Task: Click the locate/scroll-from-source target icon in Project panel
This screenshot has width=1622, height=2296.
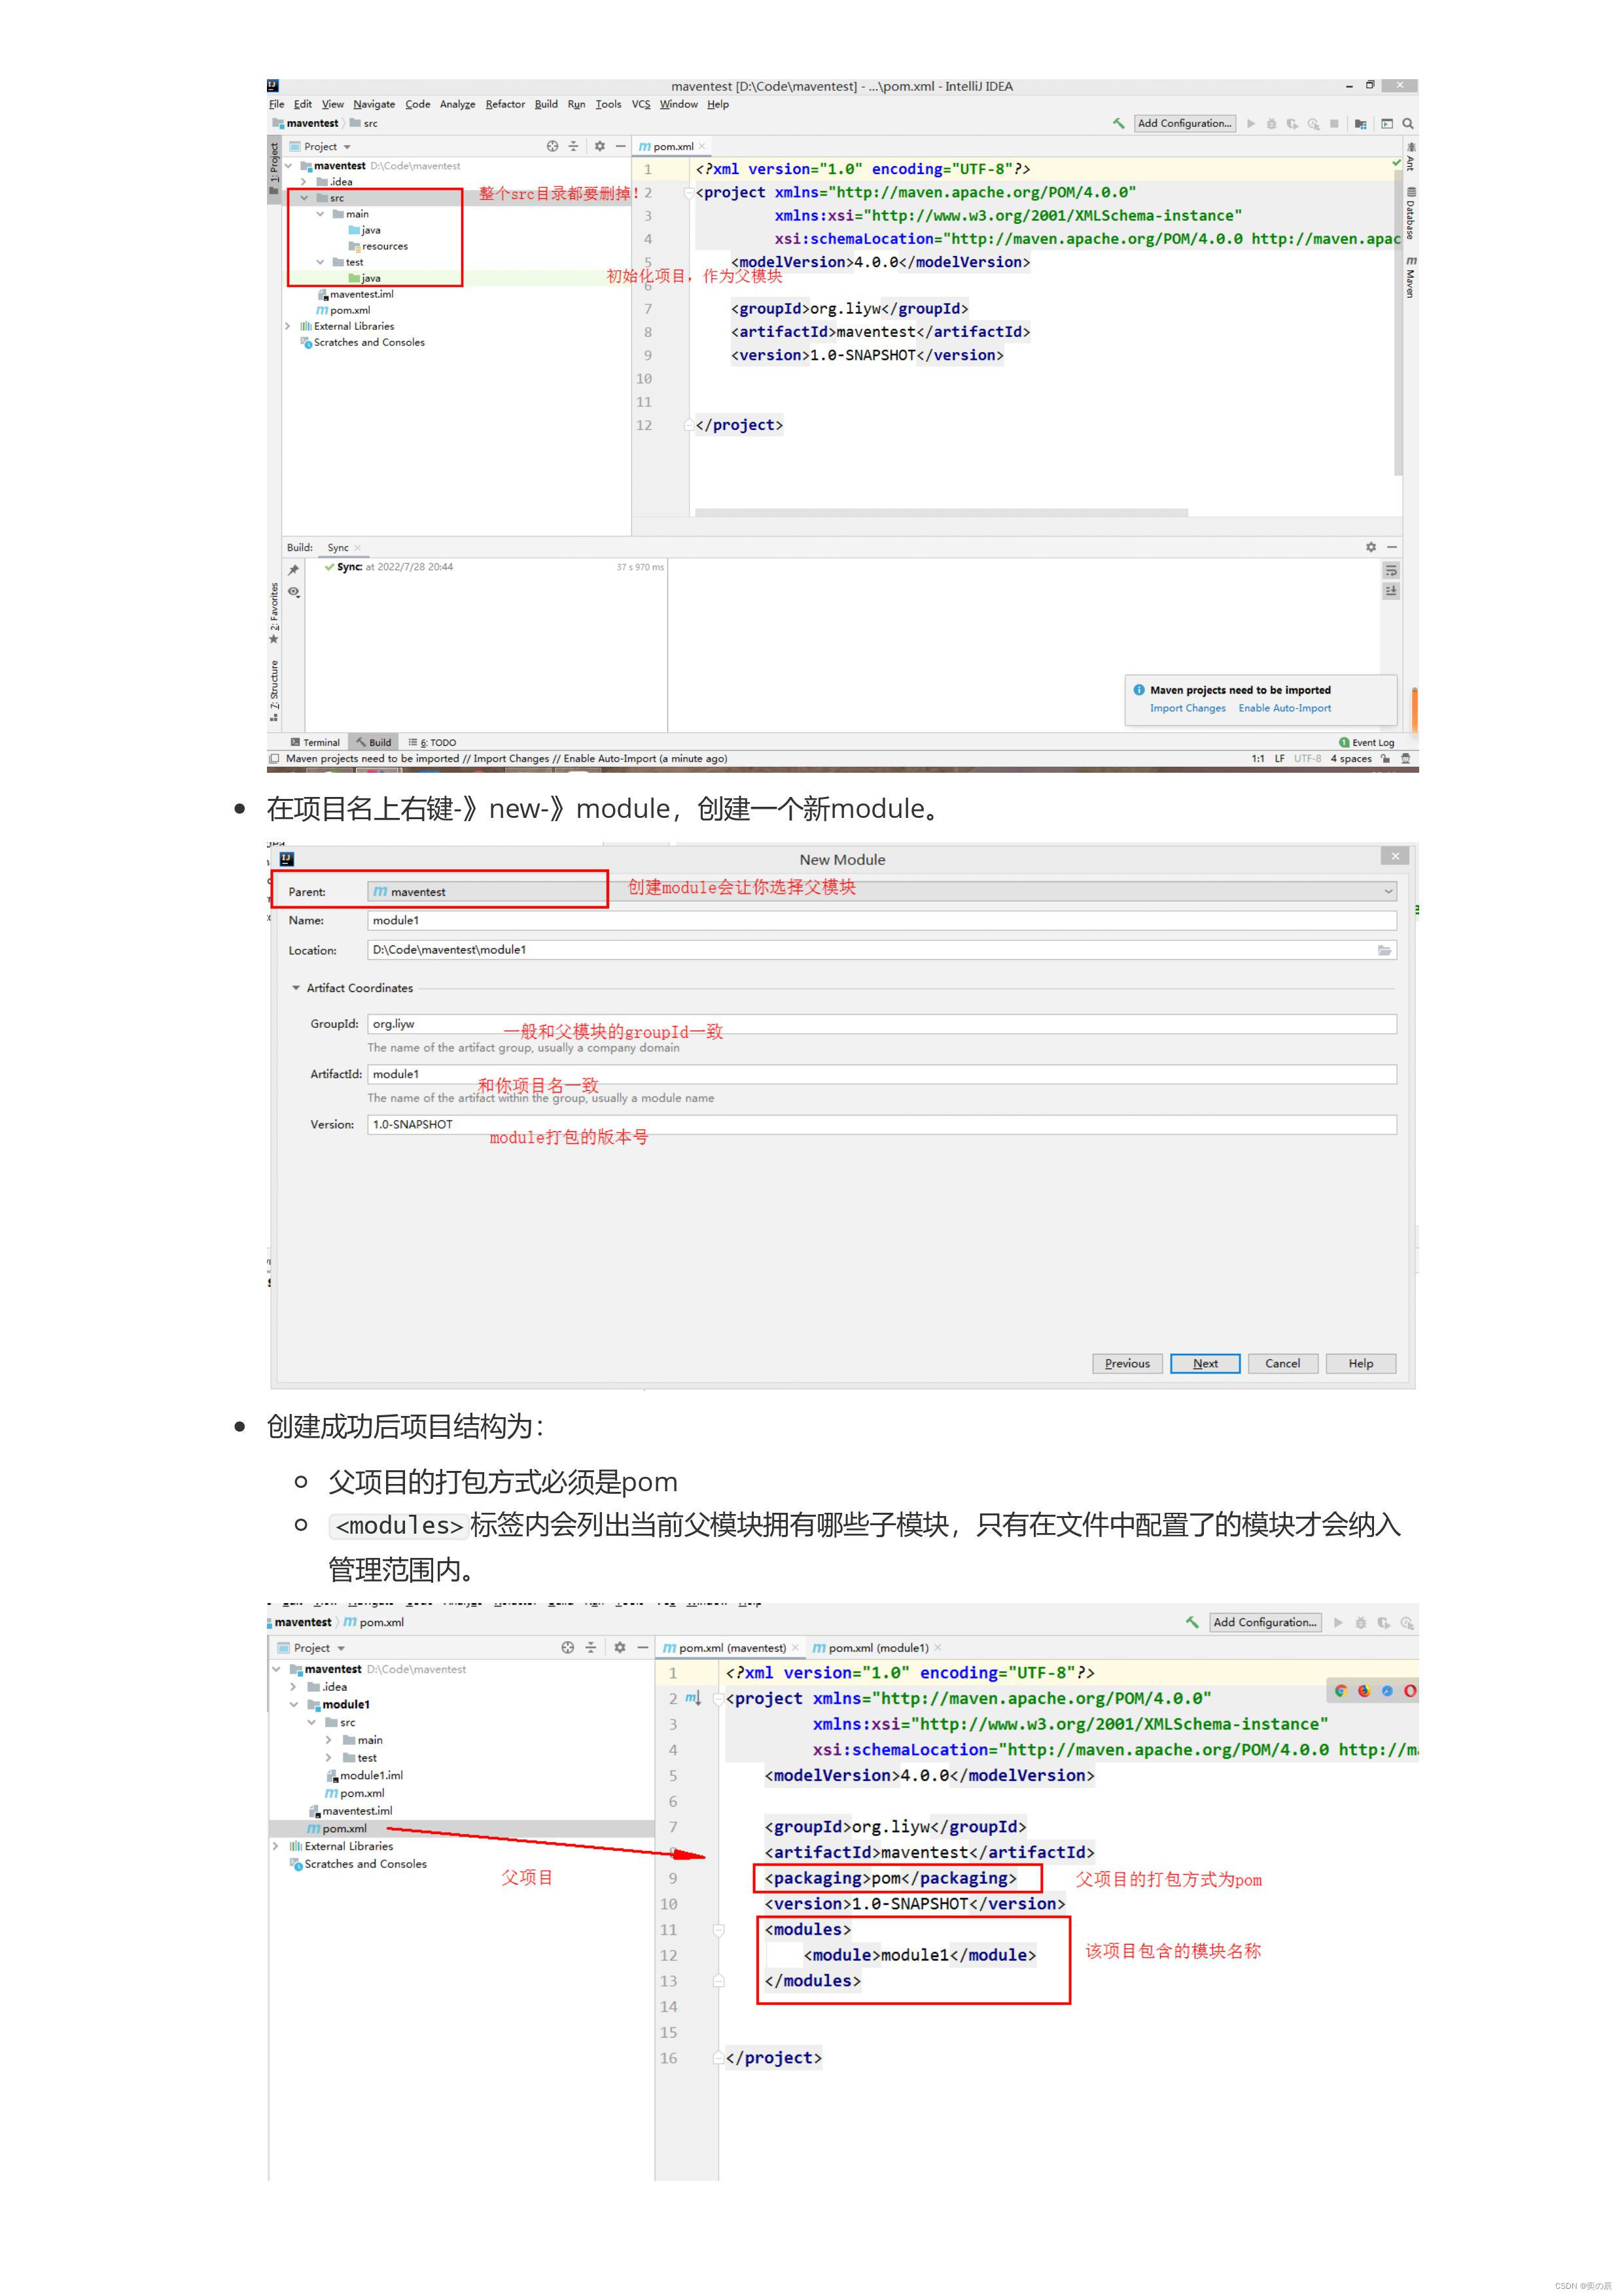Action: tap(552, 146)
